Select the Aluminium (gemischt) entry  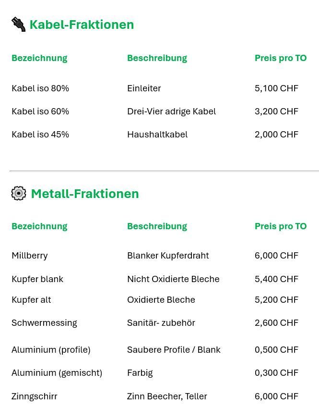pos(57,373)
